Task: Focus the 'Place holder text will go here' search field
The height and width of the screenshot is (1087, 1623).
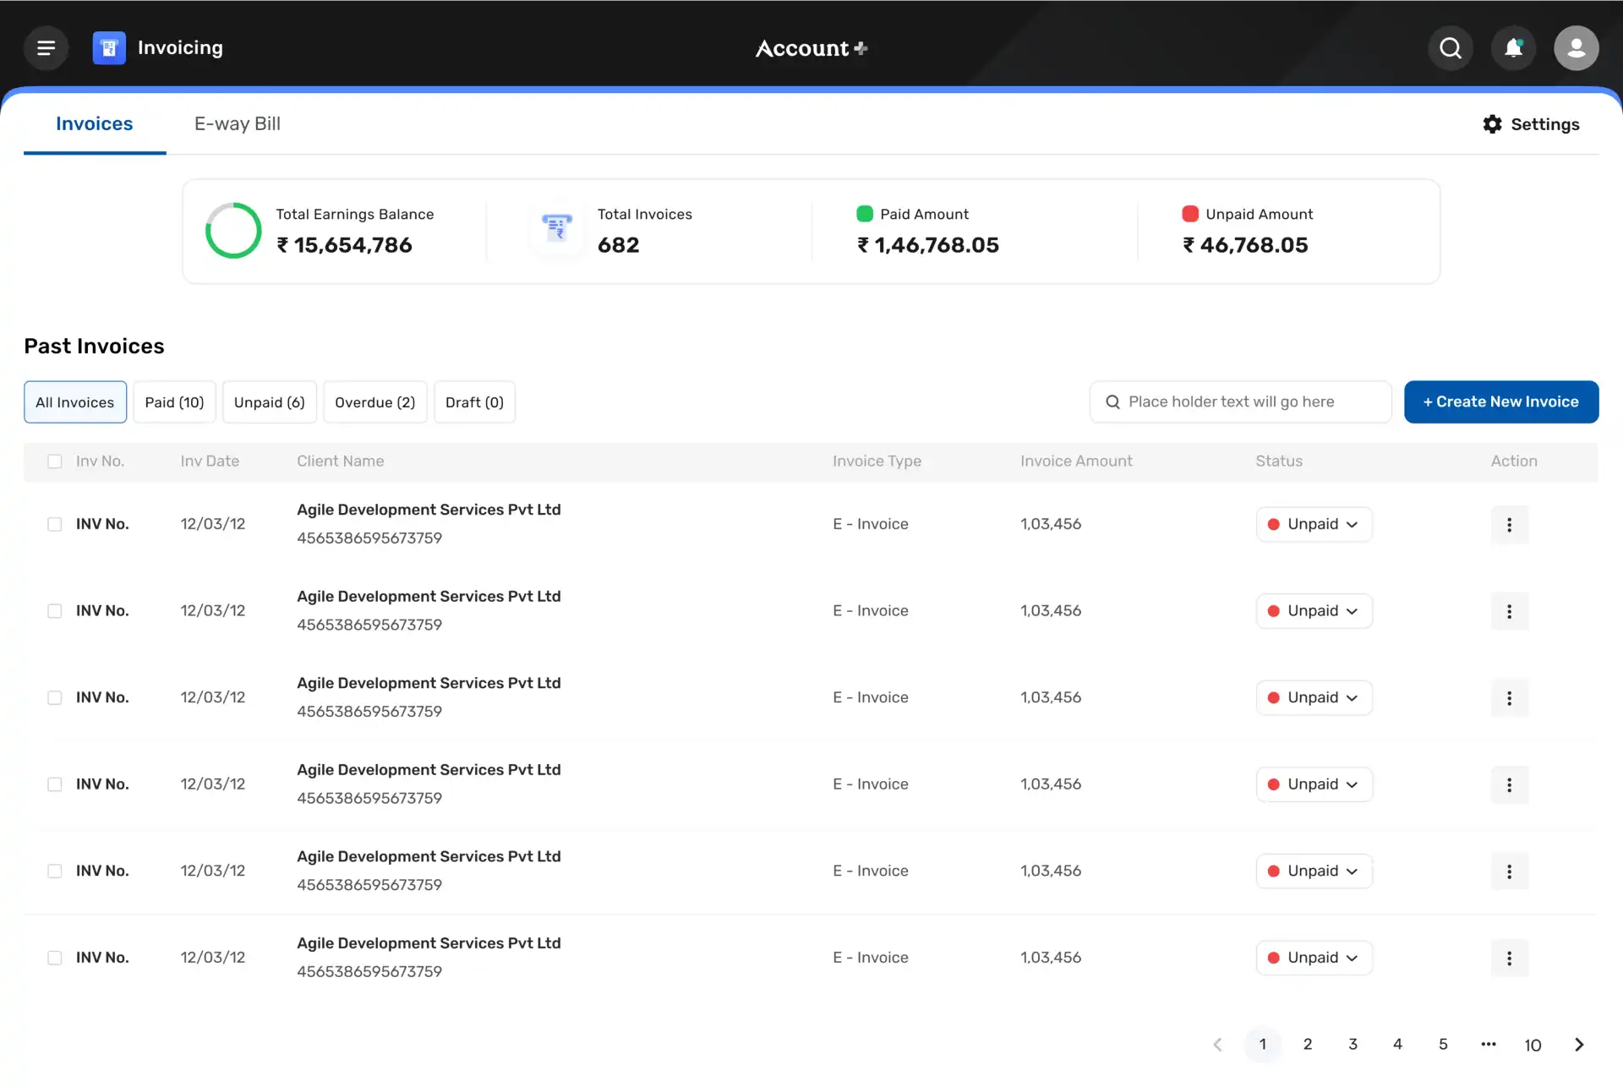Action: 1241,402
